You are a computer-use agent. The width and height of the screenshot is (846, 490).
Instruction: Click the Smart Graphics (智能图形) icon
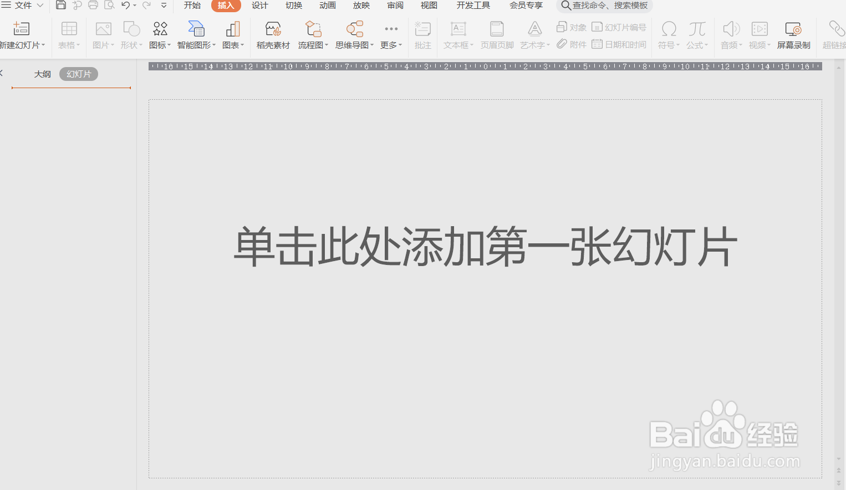[x=196, y=29]
